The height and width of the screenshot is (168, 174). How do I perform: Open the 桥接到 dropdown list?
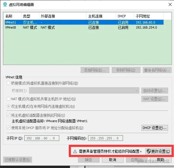click(84, 91)
